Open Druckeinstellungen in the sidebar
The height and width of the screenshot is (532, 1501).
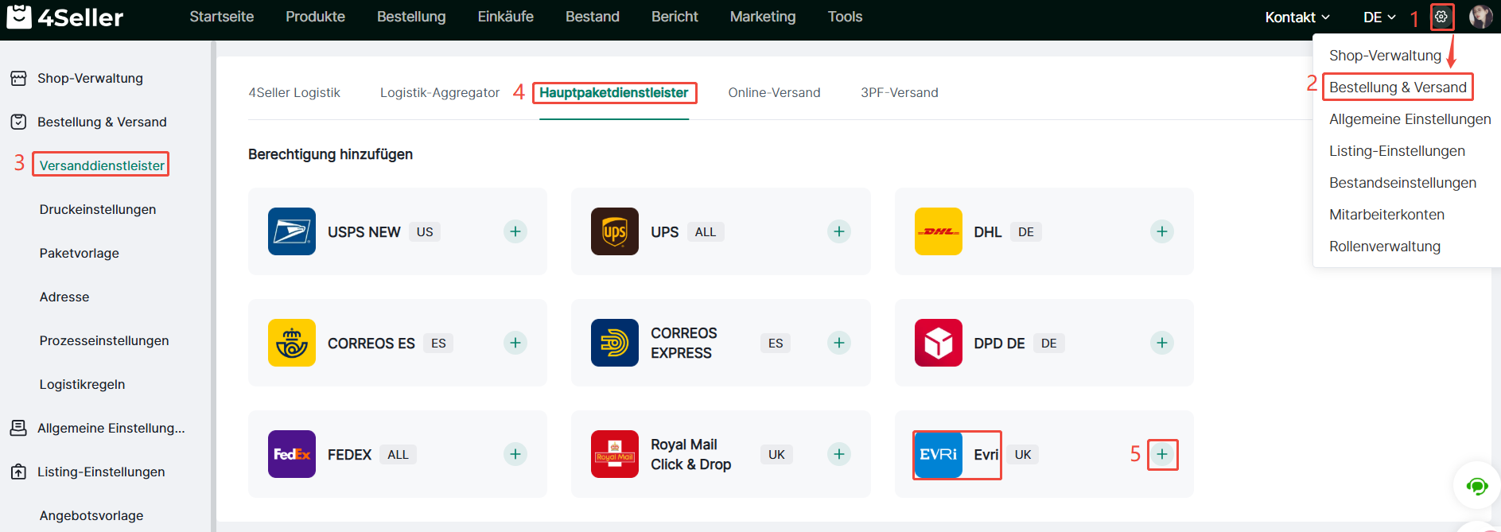tap(98, 209)
